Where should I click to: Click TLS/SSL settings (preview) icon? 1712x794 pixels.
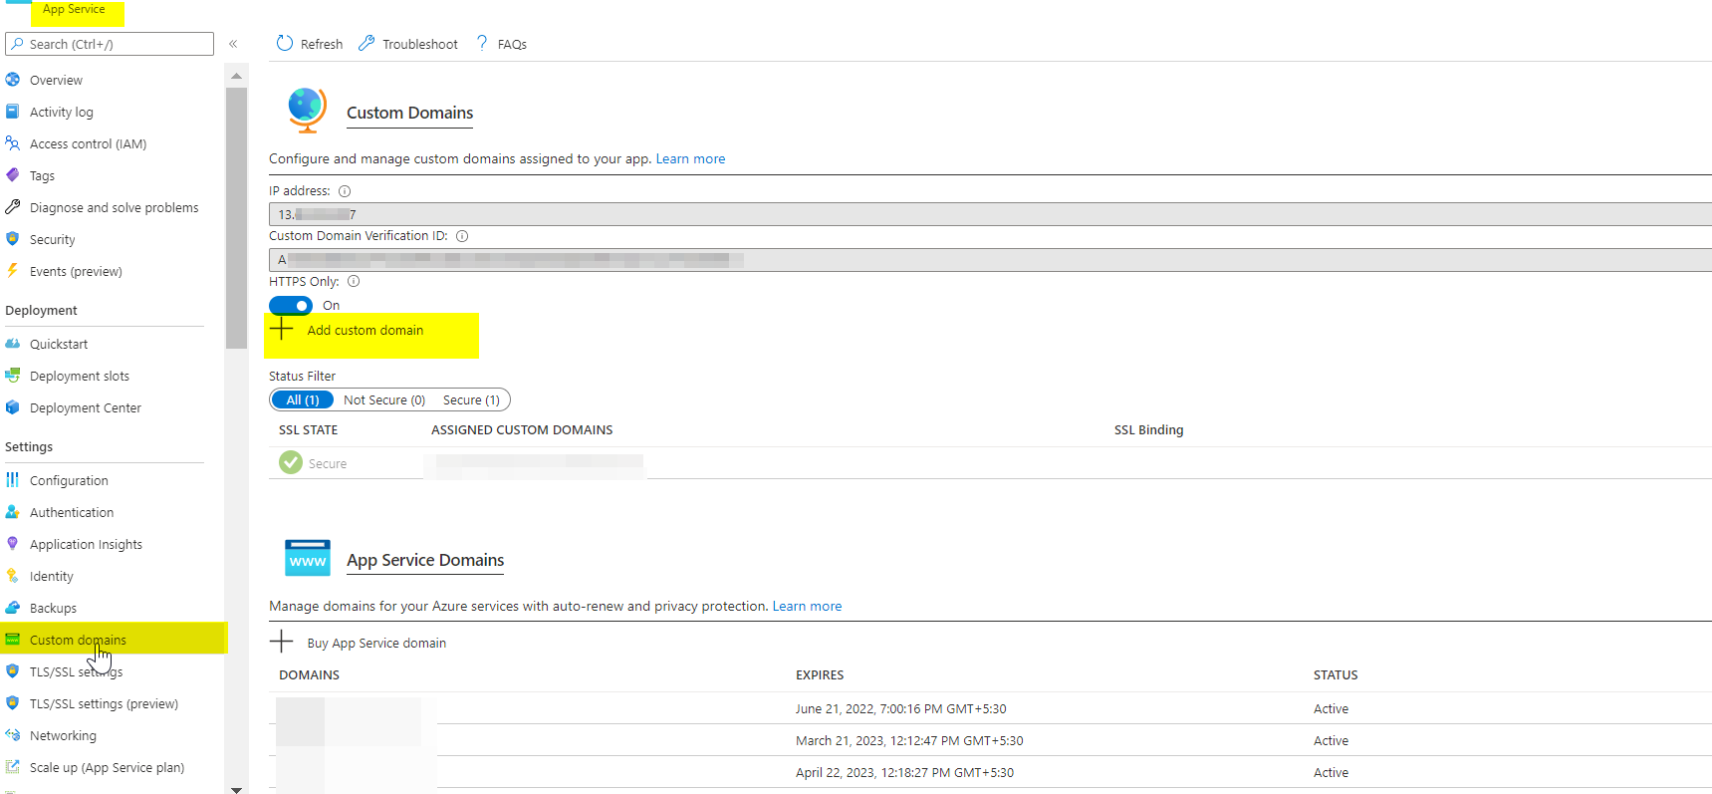pyautogui.click(x=13, y=703)
